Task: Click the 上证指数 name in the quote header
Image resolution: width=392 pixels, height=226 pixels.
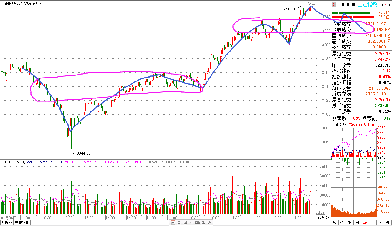Action: (367, 5)
